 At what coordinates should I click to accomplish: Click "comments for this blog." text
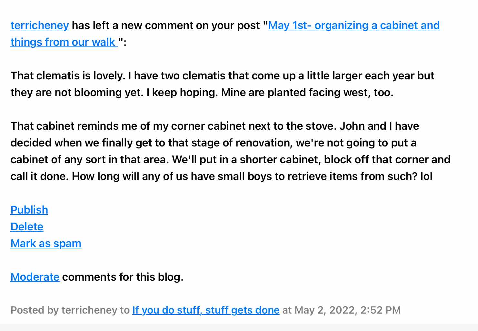tap(123, 277)
